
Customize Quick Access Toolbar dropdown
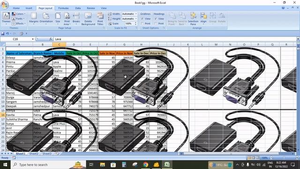(x=26, y=34)
